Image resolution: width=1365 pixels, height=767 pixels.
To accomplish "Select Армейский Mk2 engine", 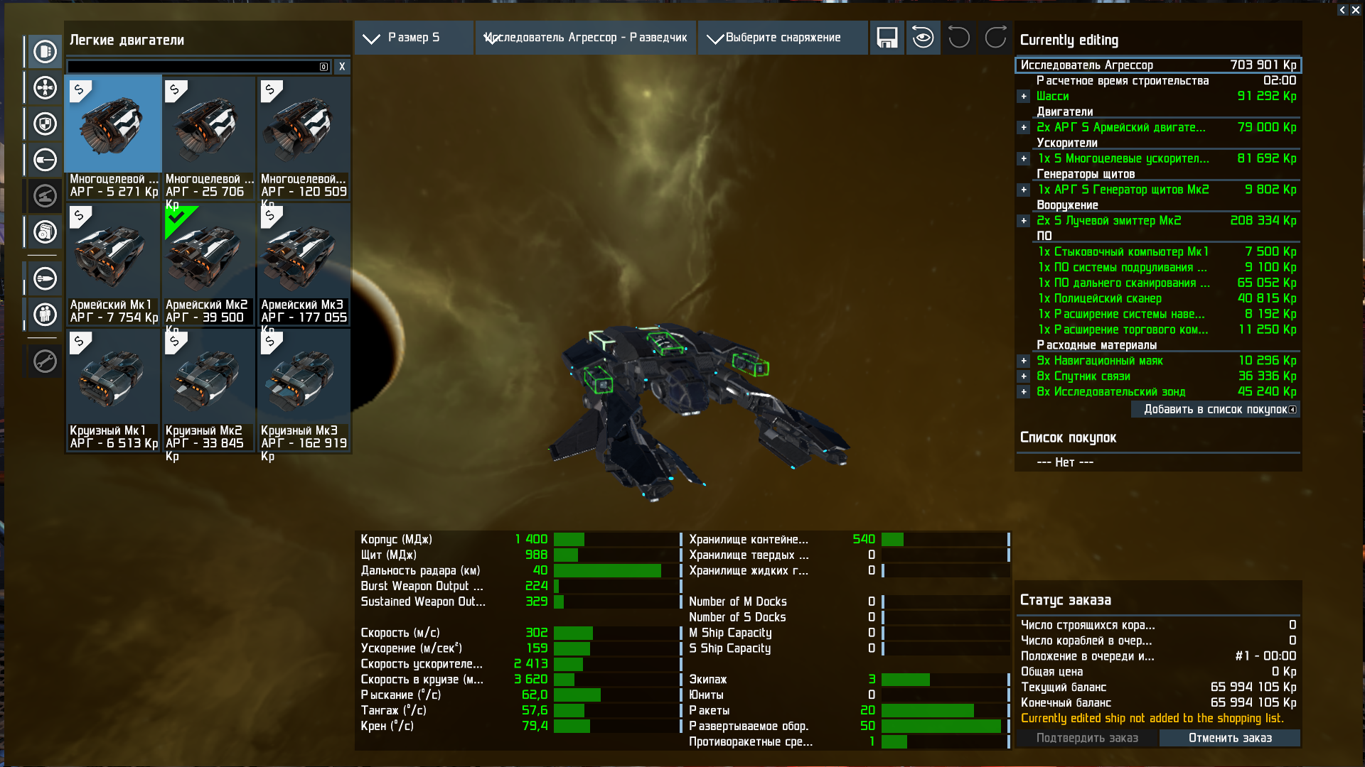I will (208, 263).
